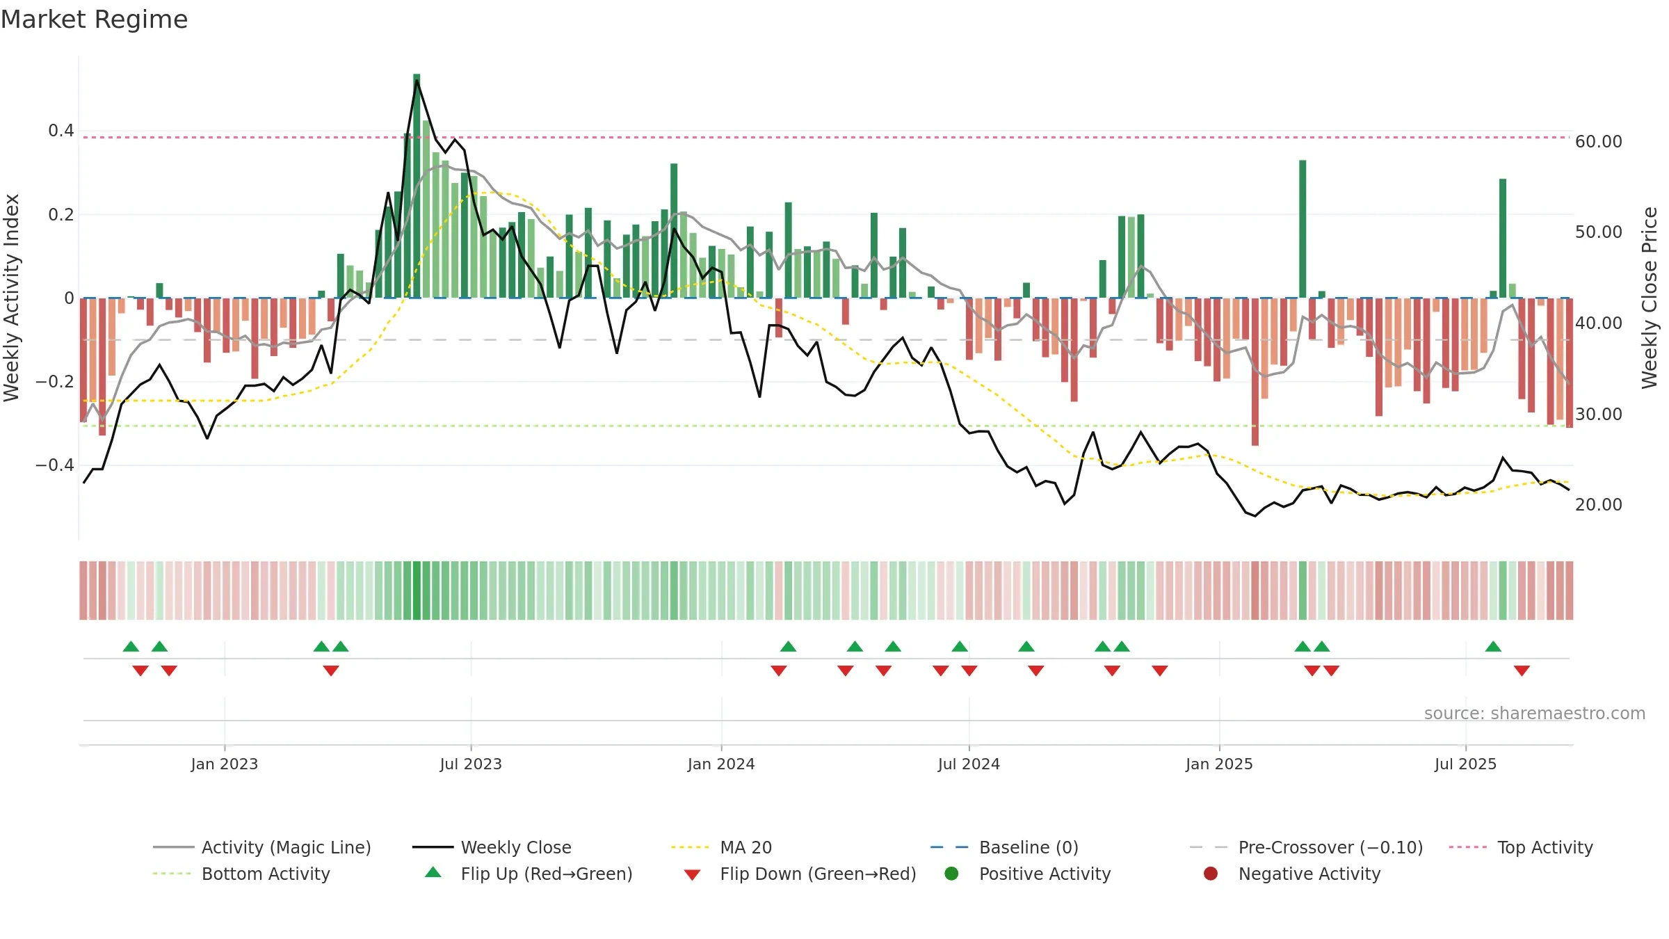The image size is (1669, 939).
Task: Click the Weekly Close Price axis title
Action: pos(1650,298)
